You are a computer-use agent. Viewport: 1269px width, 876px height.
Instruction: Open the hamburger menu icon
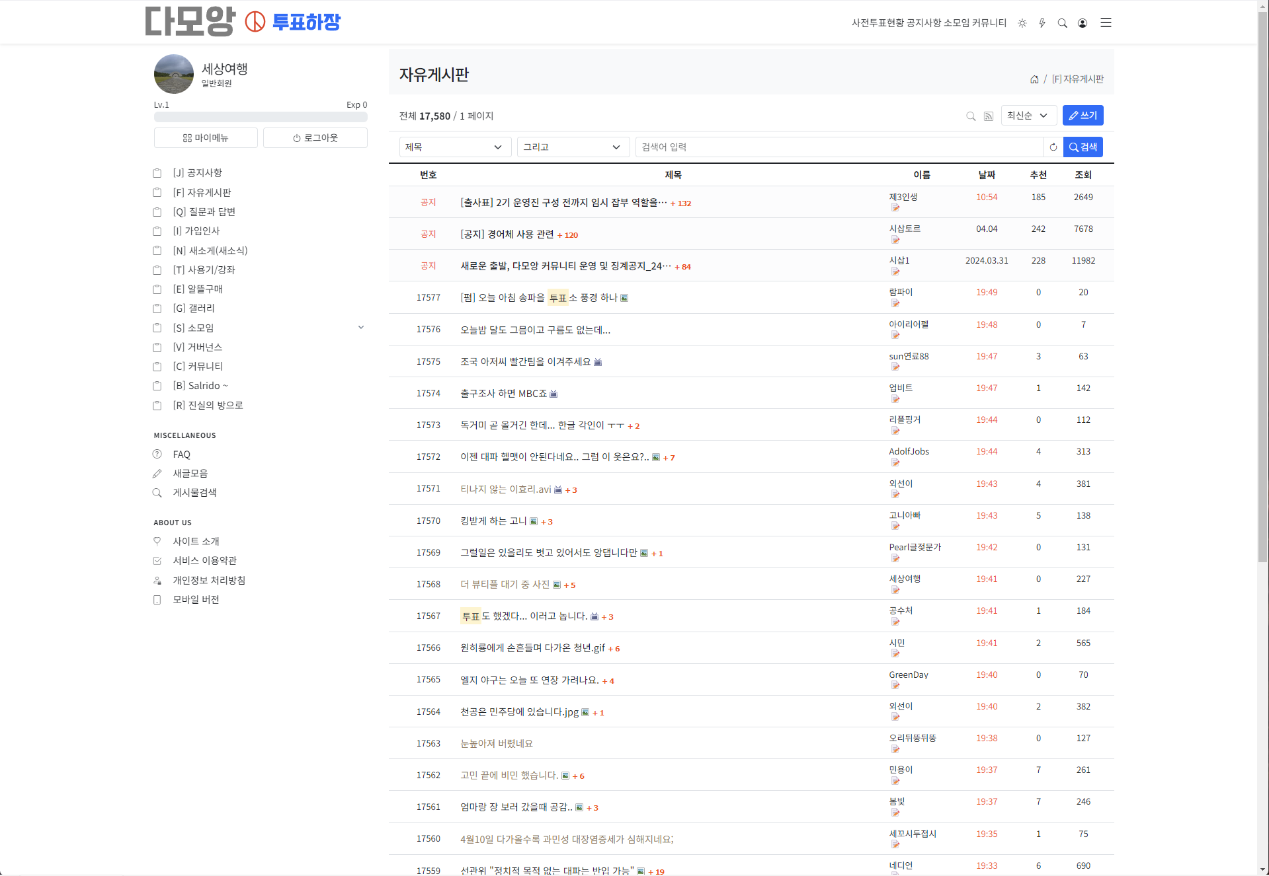pos(1106,23)
